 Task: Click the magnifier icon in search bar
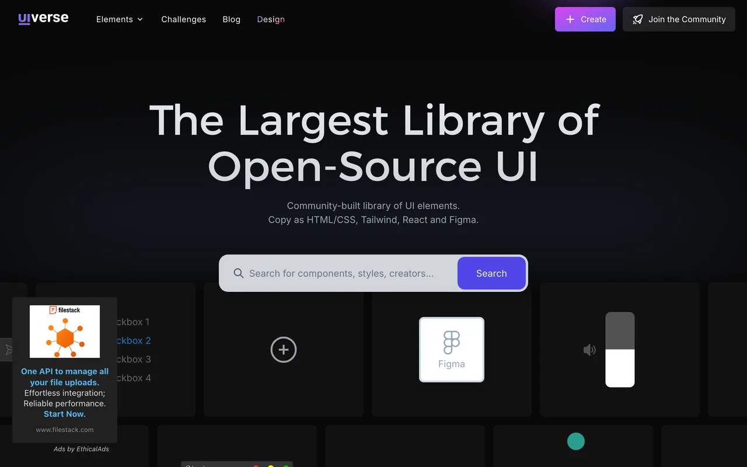click(x=238, y=273)
